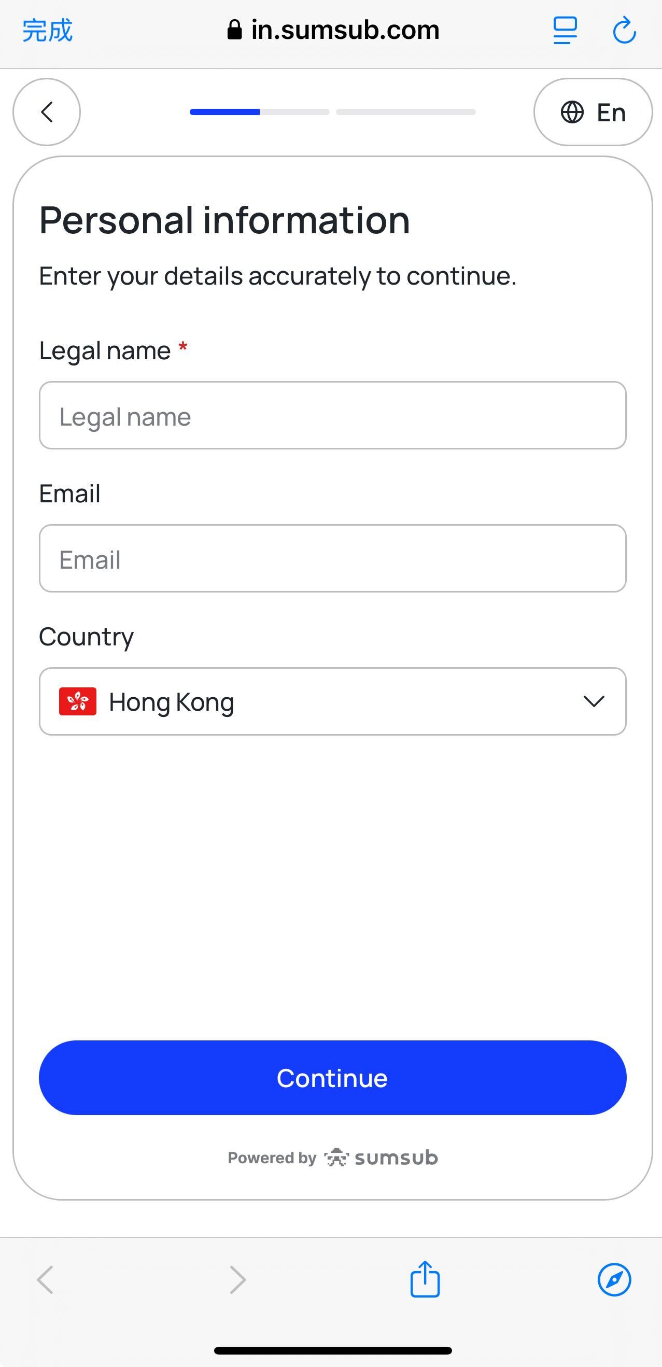
Task: Focus the Legal name input field
Action: coord(332,416)
